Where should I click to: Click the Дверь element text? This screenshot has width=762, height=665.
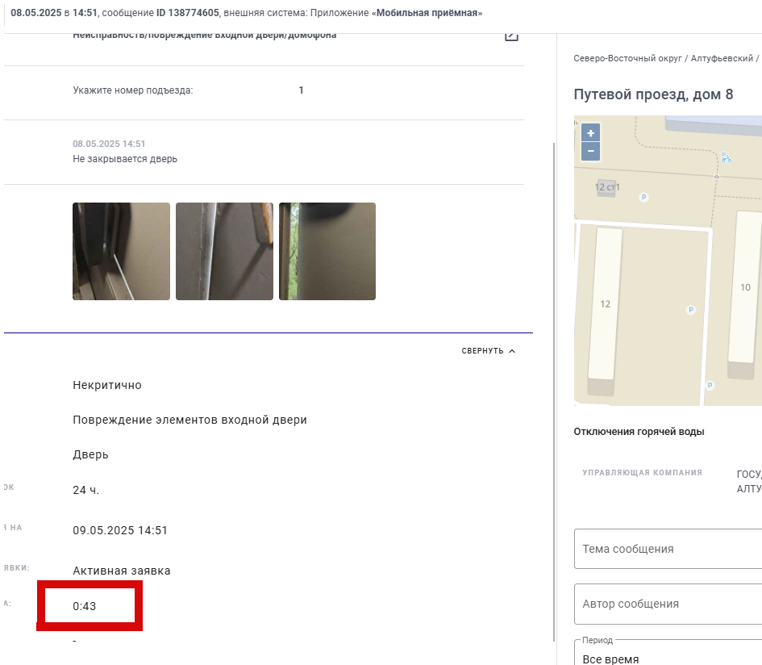pyautogui.click(x=90, y=454)
